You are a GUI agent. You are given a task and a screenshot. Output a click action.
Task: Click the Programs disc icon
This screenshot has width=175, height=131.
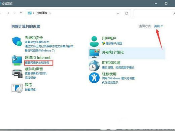[17, 88]
